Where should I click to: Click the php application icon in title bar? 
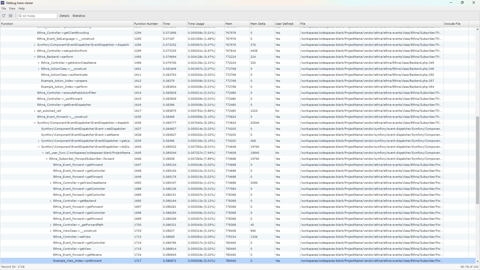click(2, 3)
